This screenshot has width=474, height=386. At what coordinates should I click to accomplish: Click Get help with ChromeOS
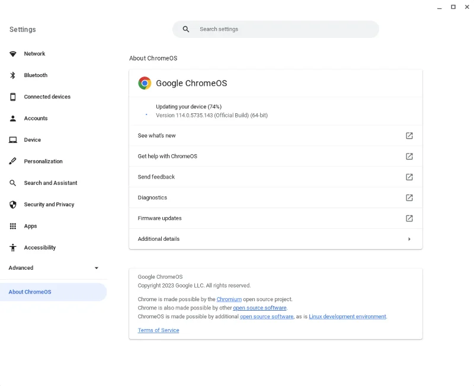click(276, 156)
